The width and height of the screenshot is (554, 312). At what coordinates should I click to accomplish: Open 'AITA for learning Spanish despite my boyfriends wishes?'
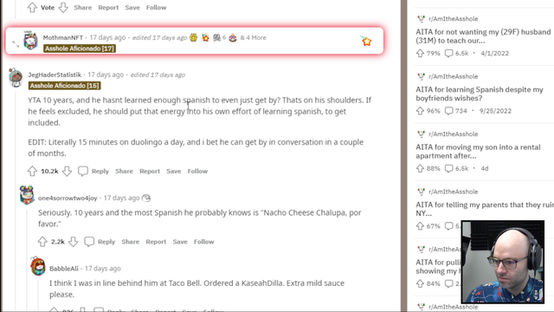480,94
